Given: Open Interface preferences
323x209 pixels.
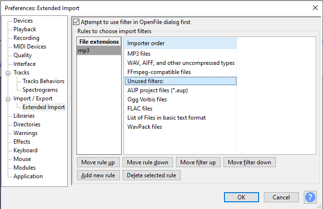Looking at the screenshot, I should 25,64.
